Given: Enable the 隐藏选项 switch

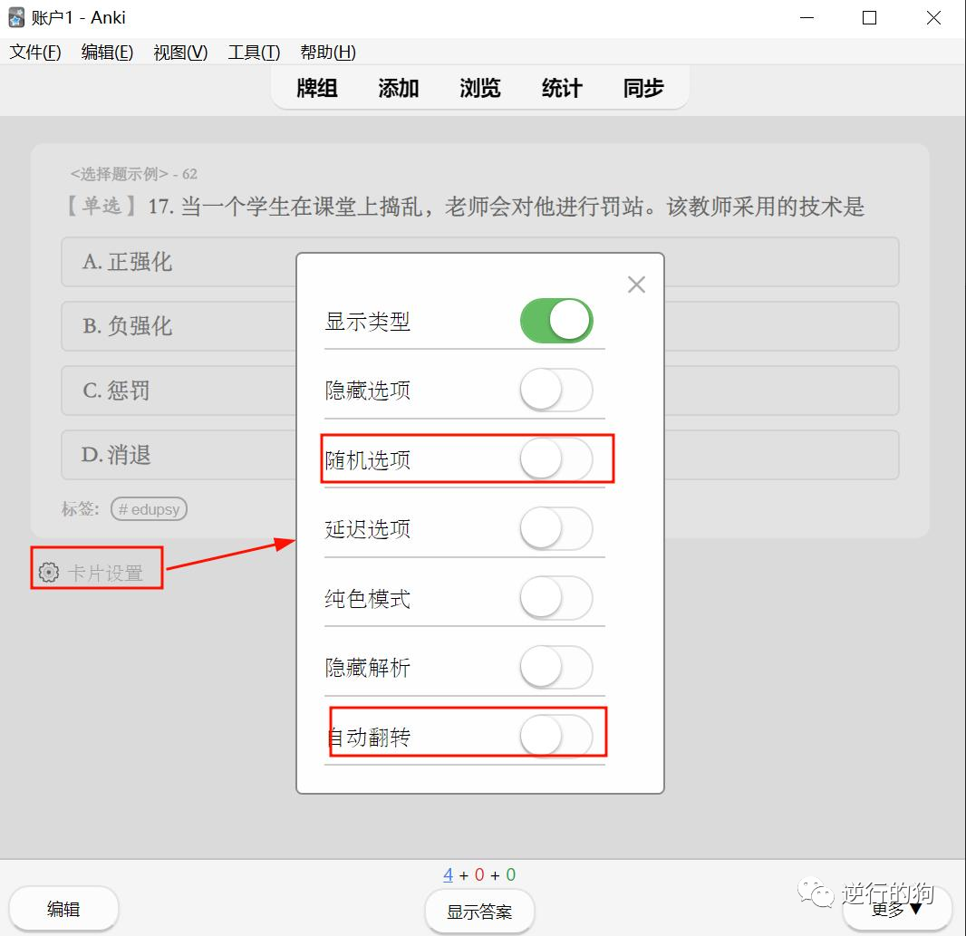Looking at the screenshot, I should tap(555, 390).
